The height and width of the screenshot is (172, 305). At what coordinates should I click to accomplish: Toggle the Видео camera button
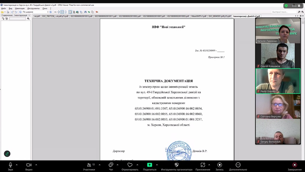click(x=29, y=166)
